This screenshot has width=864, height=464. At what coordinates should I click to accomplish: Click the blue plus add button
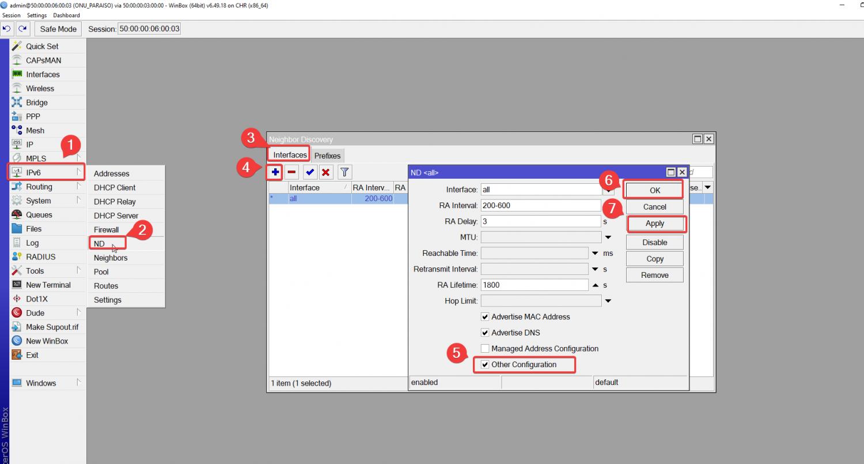click(x=275, y=172)
